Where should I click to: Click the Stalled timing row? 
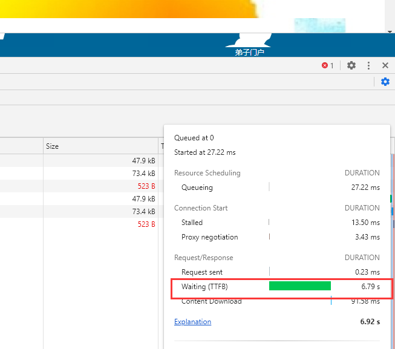pyautogui.click(x=192, y=223)
